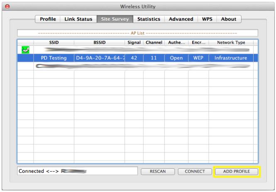Open the Link Status tab
The width and height of the screenshot is (276, 192).
(78, 19)
